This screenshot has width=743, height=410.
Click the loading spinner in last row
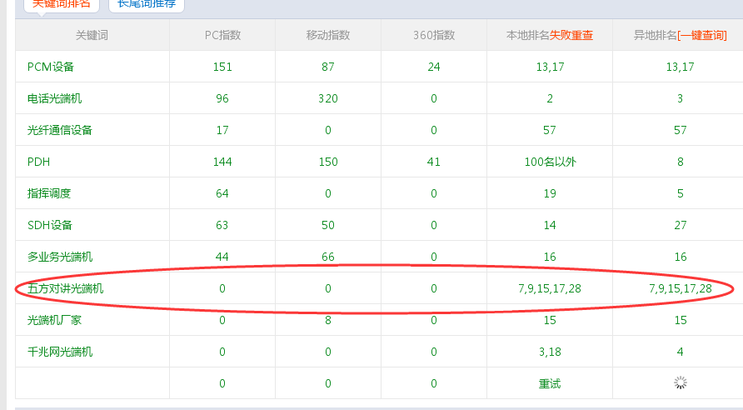[681, 382]
